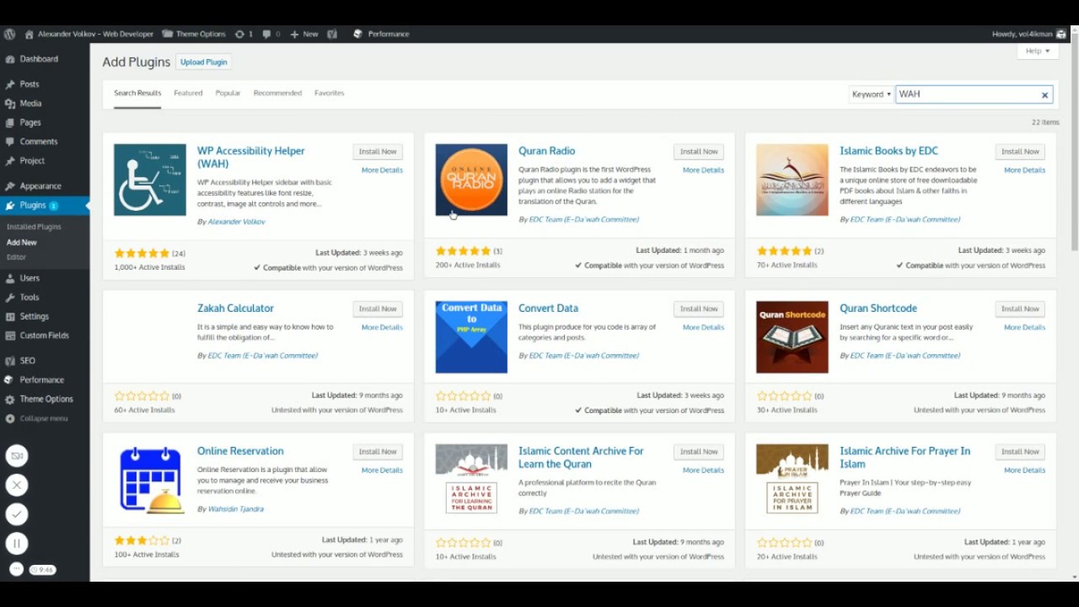Open the plugin Editor submenu item
The width and height of the screenshot is (1079, 607).
(17, 257)
